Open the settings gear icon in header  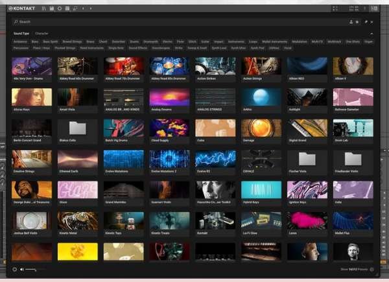(x=60, y=8)
